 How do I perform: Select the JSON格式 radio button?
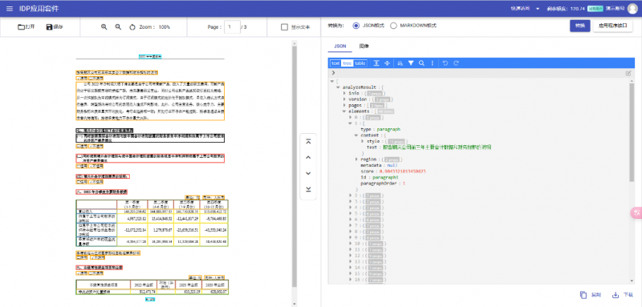click(x=356, y=26)
